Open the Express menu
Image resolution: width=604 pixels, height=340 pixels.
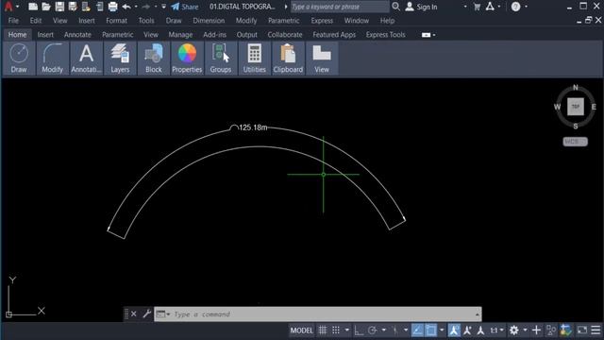point(322,21)
